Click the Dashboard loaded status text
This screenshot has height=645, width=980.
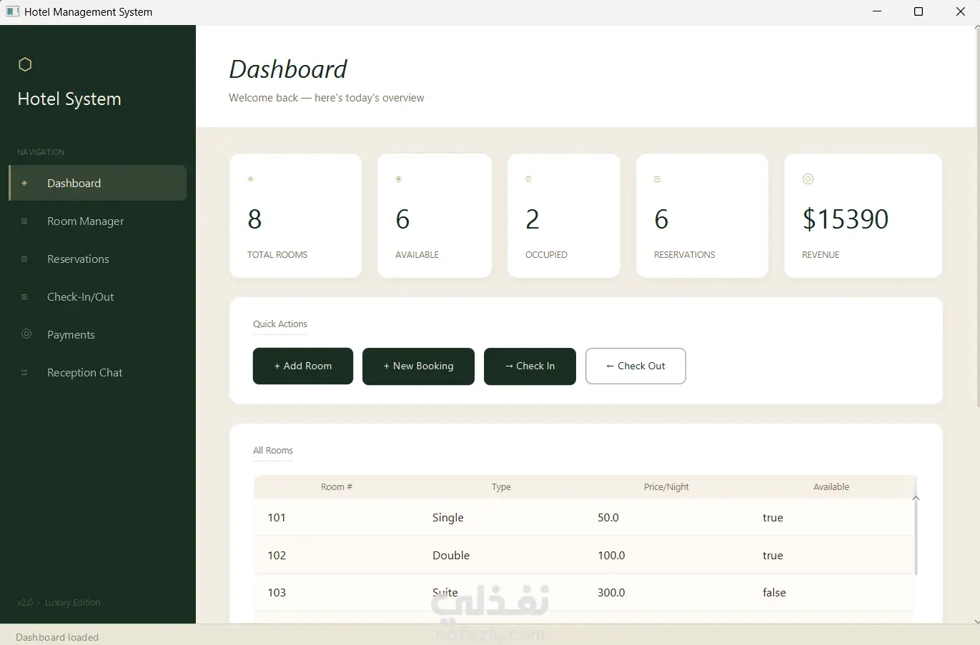pos(57,637)
